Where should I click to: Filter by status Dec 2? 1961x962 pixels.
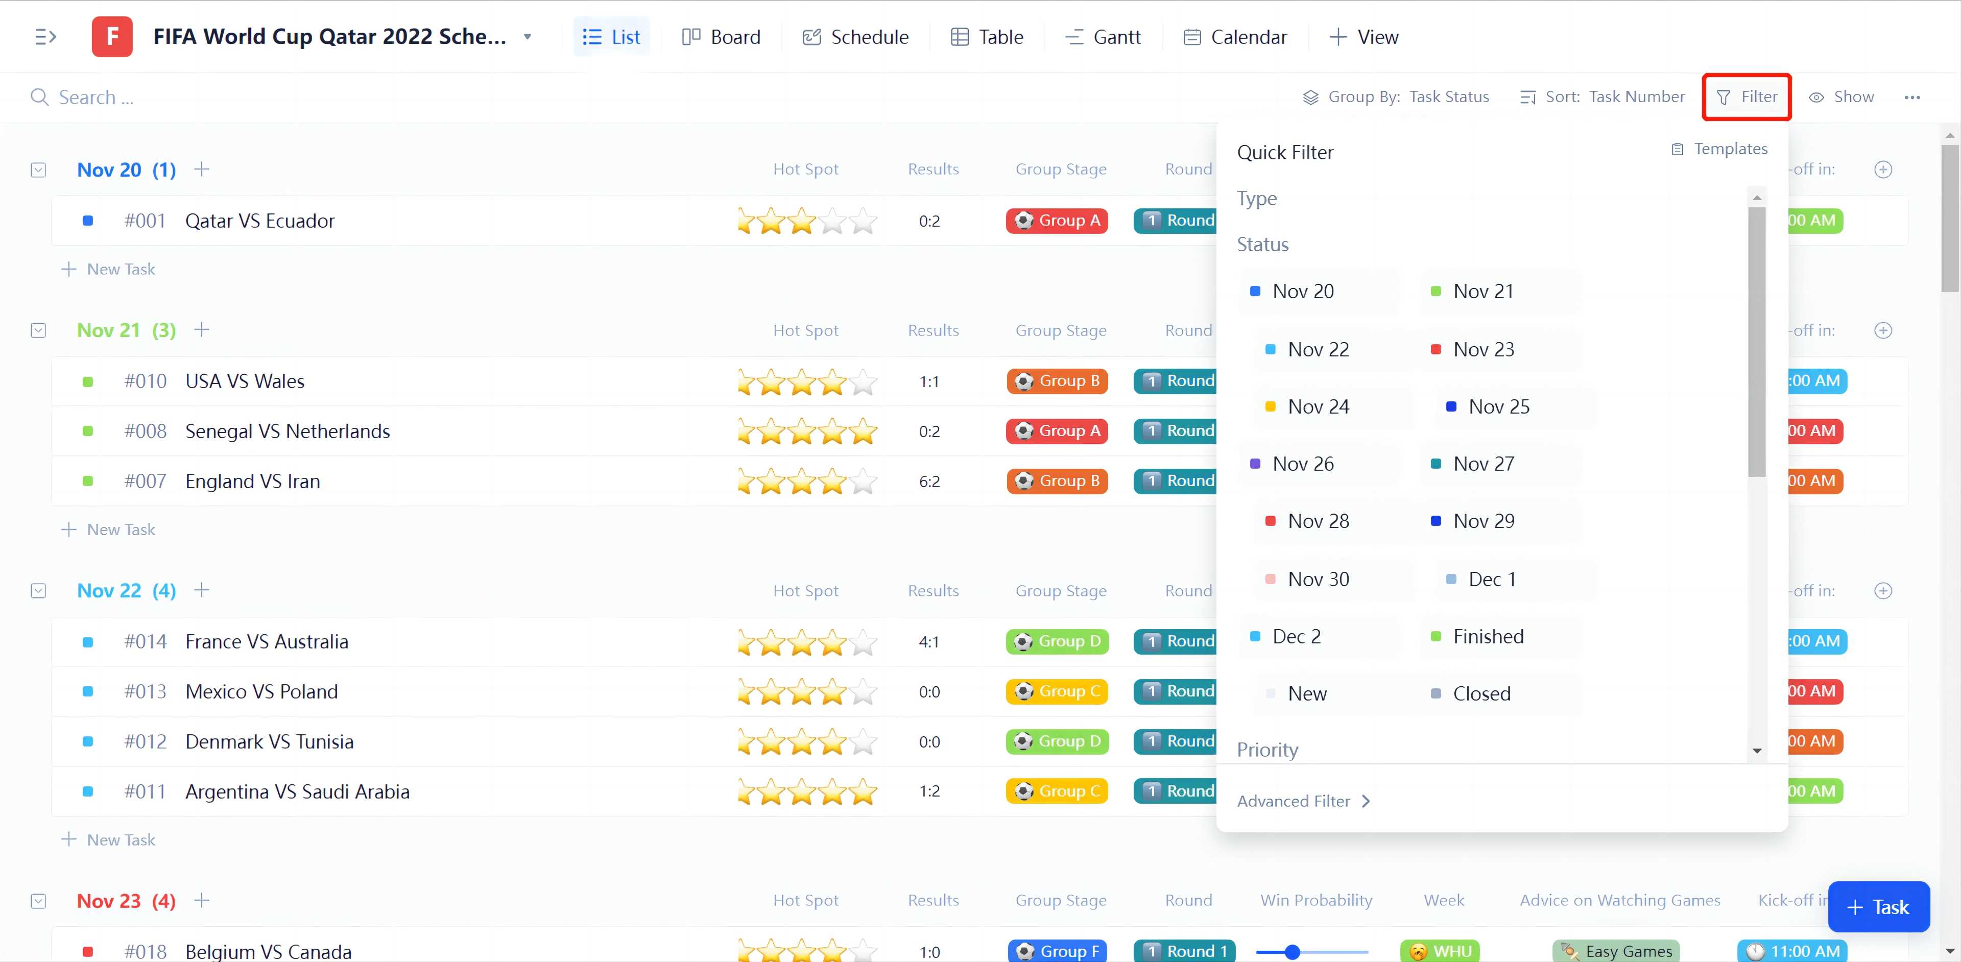pyautogui.click(x=1319, y=636)
